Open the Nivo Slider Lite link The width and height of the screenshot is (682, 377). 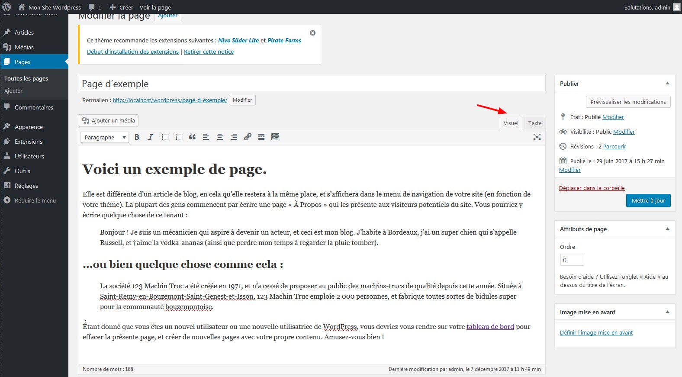[x=238, y=40]
